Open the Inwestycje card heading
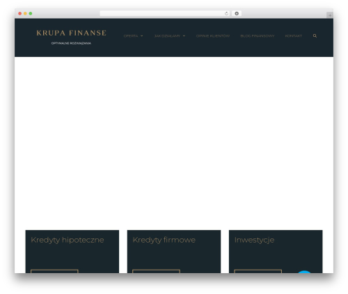This screenshot has width=348, height=294. coord(254,240)
